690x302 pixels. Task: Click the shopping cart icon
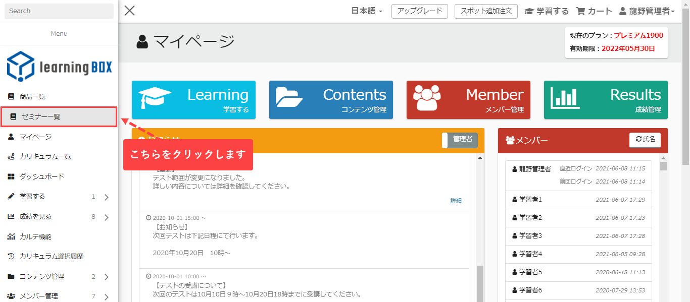581,11
